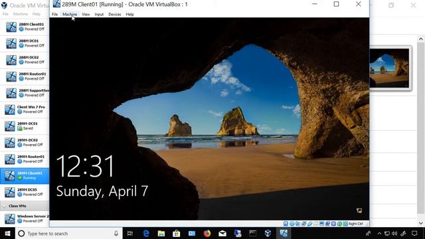The image size is (425, 239).
Task: Click the guest lock screen clock showing 12:31
Action: coord(85,167)
